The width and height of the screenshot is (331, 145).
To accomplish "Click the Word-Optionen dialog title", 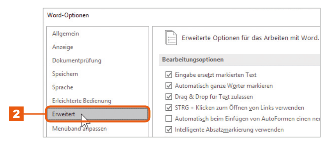I will [x=68, y=16].
